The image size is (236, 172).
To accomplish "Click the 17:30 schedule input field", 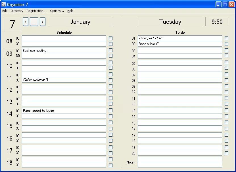I will click(x=64, y=153).
